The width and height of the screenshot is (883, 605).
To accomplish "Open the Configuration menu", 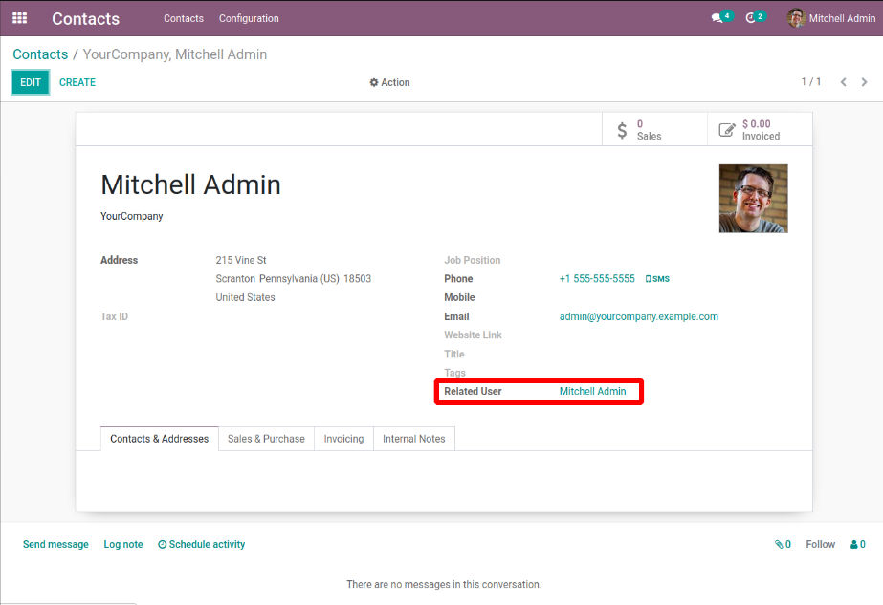I will (x=249, y=18).
